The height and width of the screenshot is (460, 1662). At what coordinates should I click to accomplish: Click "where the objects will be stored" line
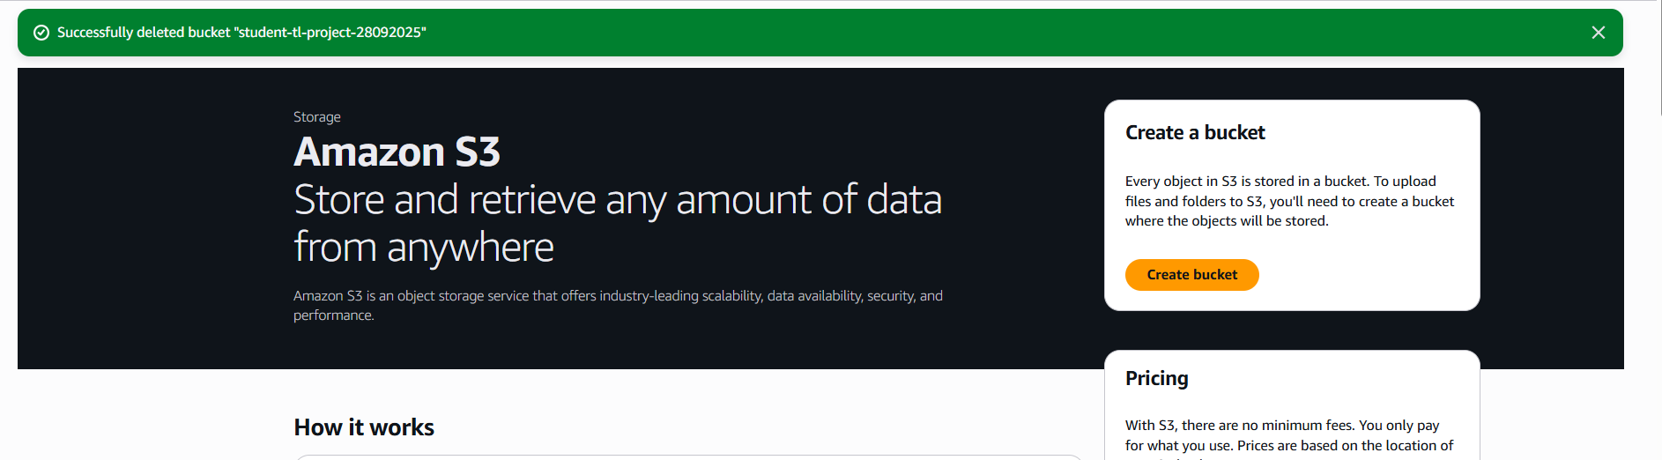pos(1226,221)
